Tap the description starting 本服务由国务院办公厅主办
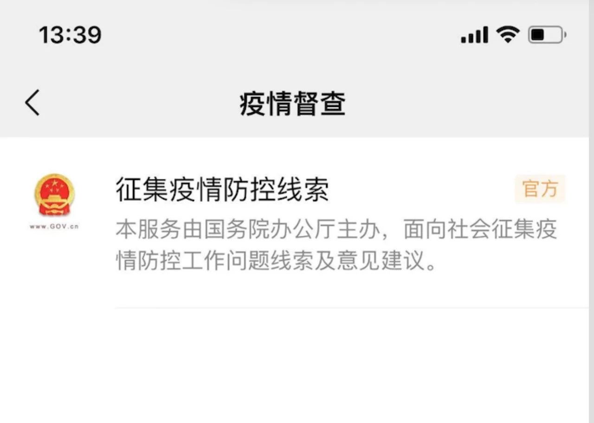594x423 pixels. click(x=336, y=245)
